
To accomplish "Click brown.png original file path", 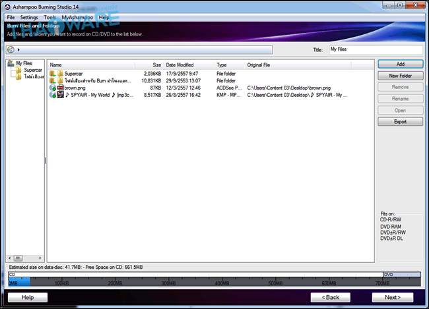I will [288, 88].
